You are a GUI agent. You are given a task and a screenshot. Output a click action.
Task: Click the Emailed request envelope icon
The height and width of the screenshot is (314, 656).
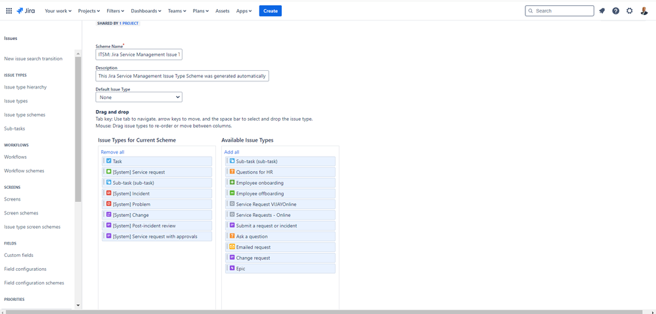tap(232, 246)
